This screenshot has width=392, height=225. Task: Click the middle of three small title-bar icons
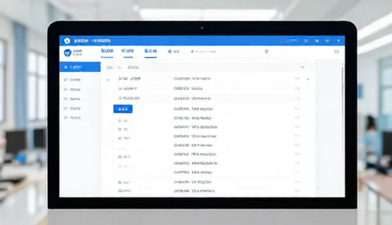pos(317,41)
